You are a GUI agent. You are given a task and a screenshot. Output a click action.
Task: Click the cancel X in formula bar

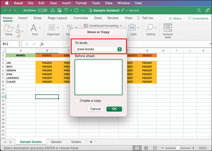pyautogui.click(x=27, y=44)
